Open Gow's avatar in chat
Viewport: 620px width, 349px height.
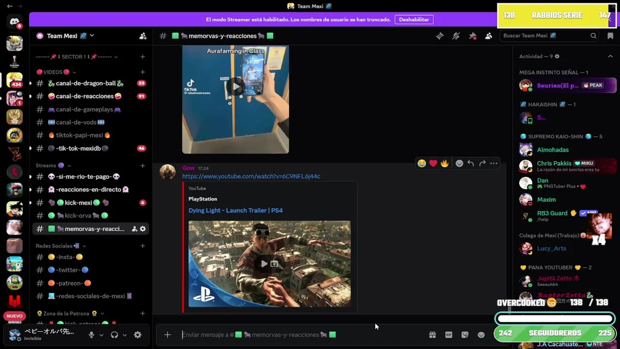tap(168, 172)
